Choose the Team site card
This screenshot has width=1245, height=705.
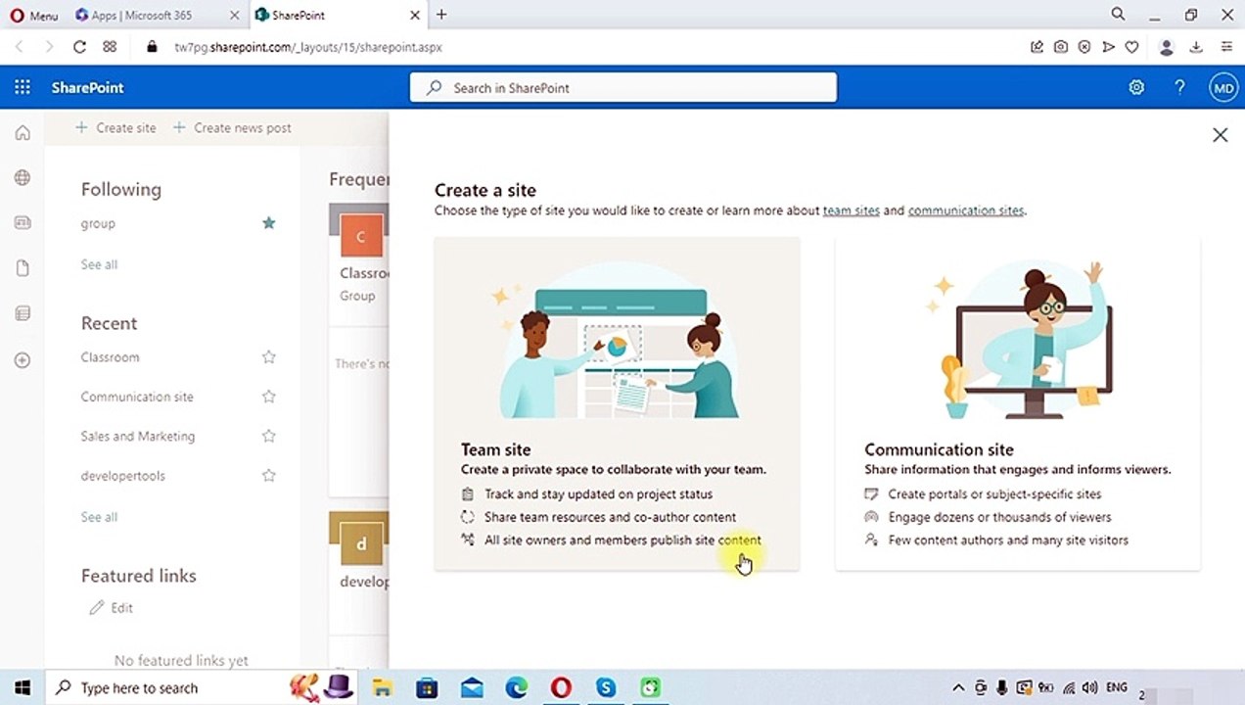pos(617,403)
